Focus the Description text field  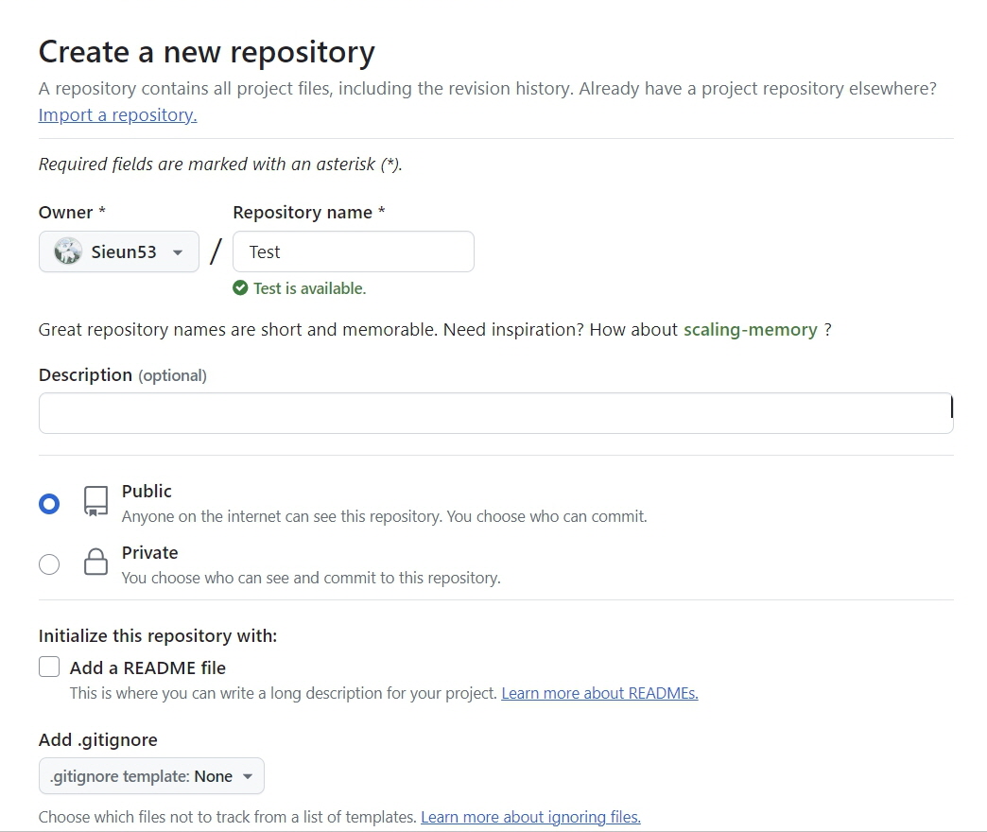point(495,413)
